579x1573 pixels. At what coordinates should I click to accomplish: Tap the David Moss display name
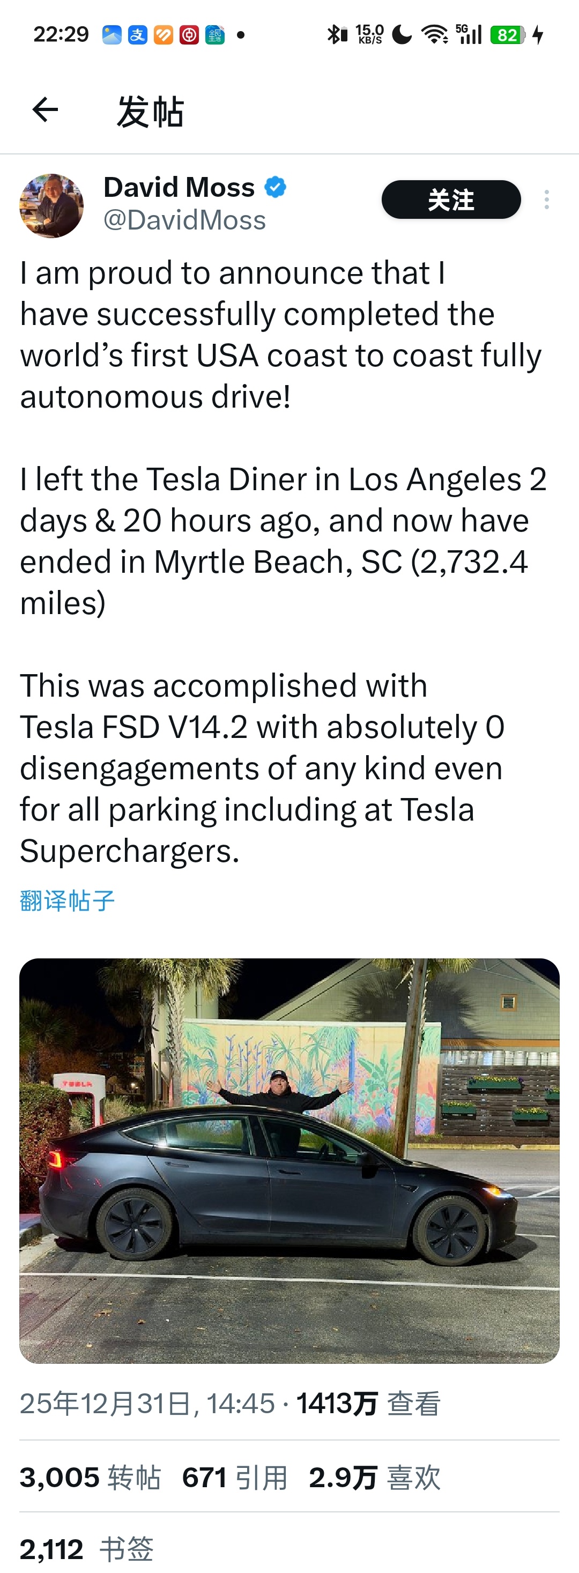pos(179,187)
